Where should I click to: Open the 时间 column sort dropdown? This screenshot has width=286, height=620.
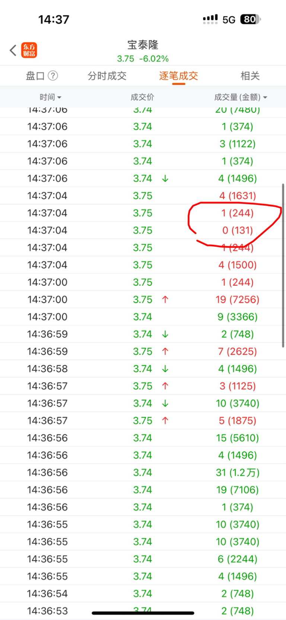tap(50, 97)
